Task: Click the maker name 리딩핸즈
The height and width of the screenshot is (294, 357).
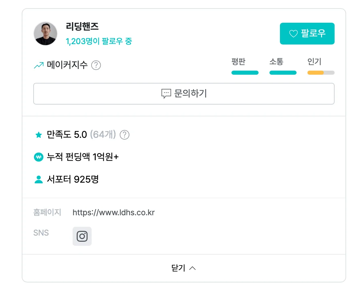Action: pos(82,26)
